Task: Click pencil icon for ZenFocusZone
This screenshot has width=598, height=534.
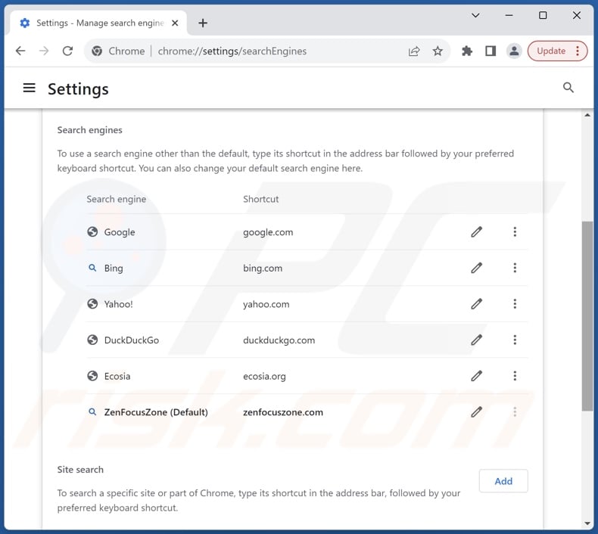Action: [476, 412]
